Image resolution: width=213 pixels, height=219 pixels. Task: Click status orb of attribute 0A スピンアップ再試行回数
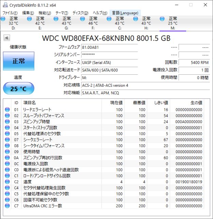7,158
